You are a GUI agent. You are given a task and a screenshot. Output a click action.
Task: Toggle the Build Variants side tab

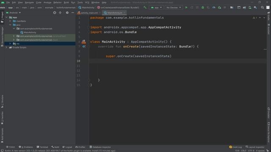[2, 136]
